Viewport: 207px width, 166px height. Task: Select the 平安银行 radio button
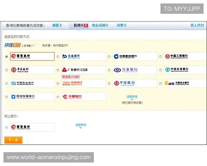(x=58, y=84)
